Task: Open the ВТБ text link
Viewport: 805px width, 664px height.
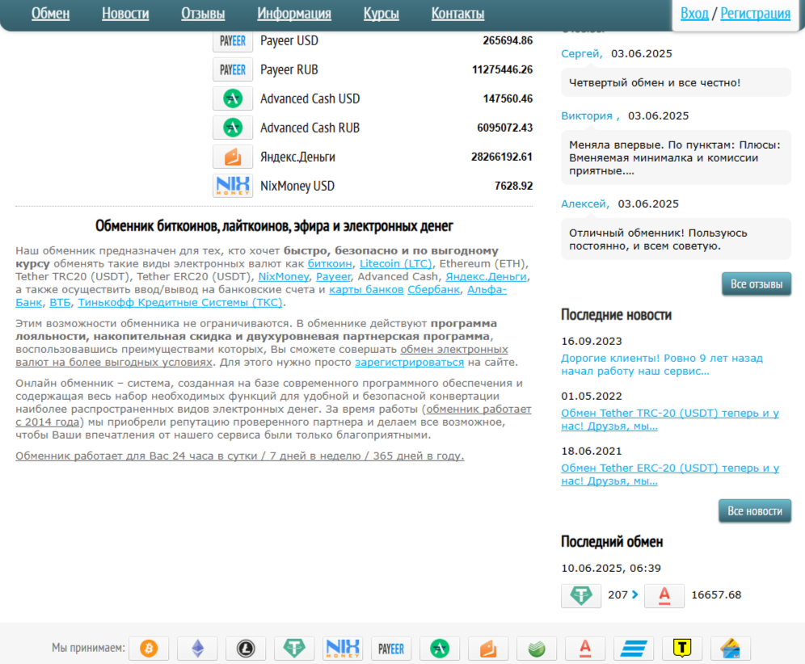Action: (x=60, y=302)
